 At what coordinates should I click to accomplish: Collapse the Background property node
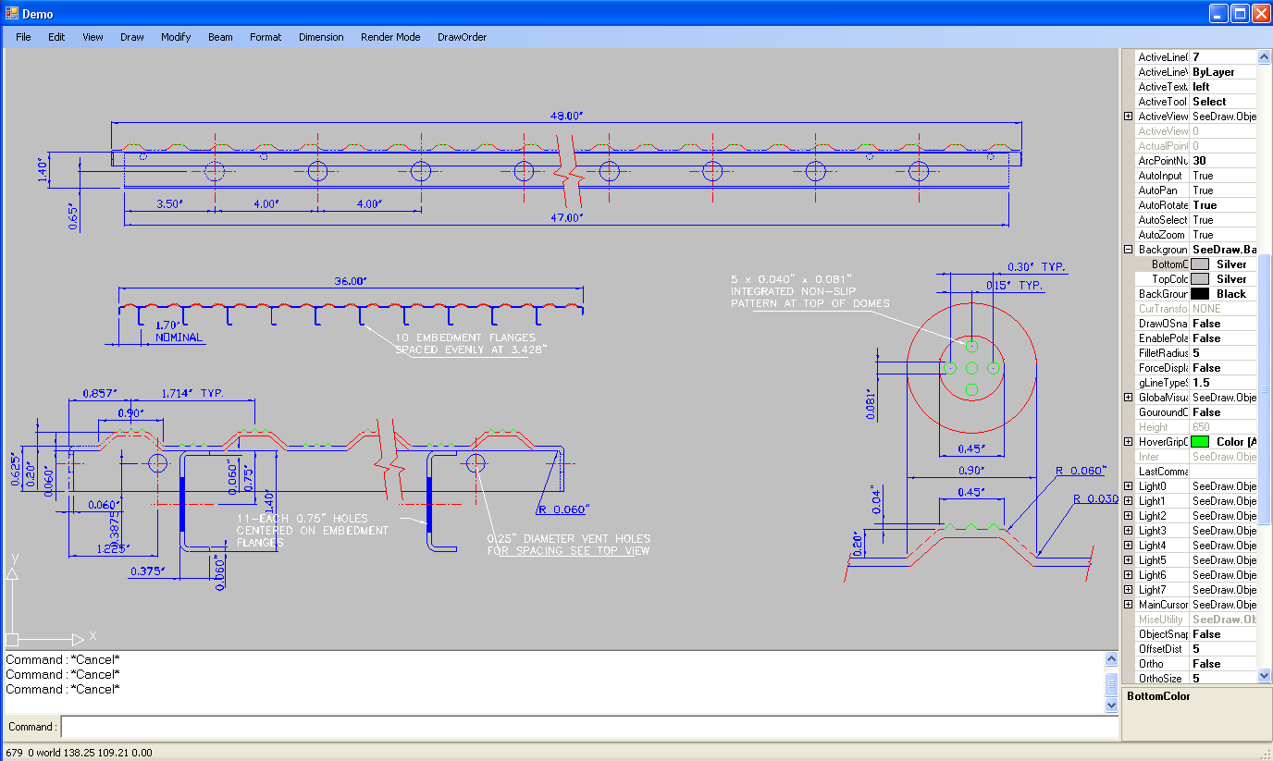click(x=1128, y=250)
